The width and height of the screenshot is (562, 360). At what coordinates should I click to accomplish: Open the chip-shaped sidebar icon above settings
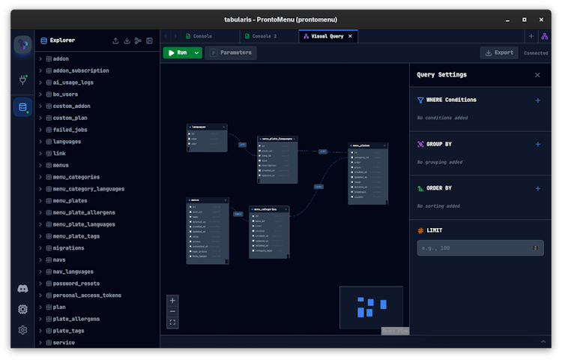coord(22,309)
